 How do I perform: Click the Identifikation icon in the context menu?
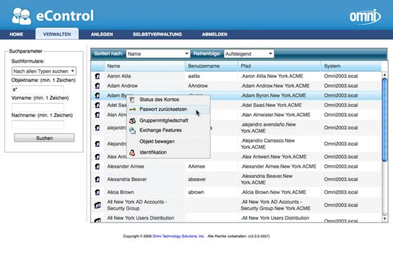pos(131,152)
